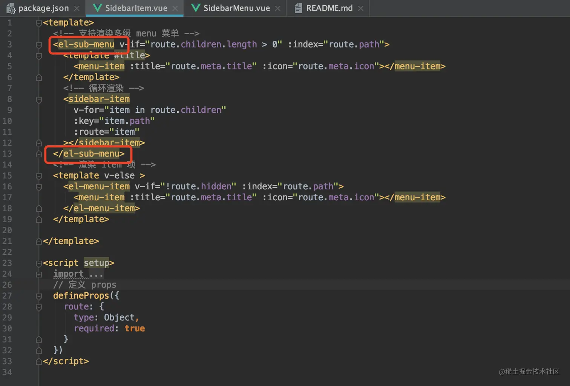Collapse the root template block at line 1
The image size is (570, 386).
pos(39,23)
